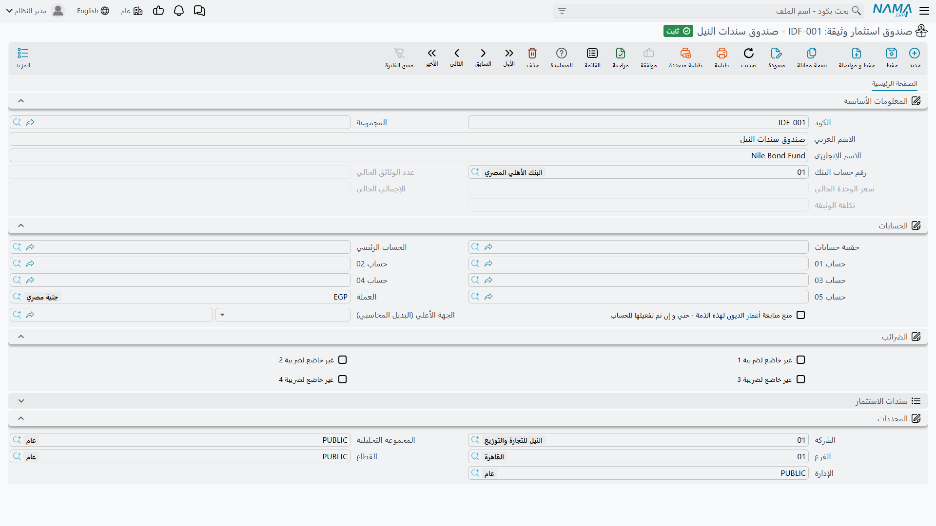Screen dimensions: 936x526
Task: Go to التالي (next) record
Action: click(457, 53)
